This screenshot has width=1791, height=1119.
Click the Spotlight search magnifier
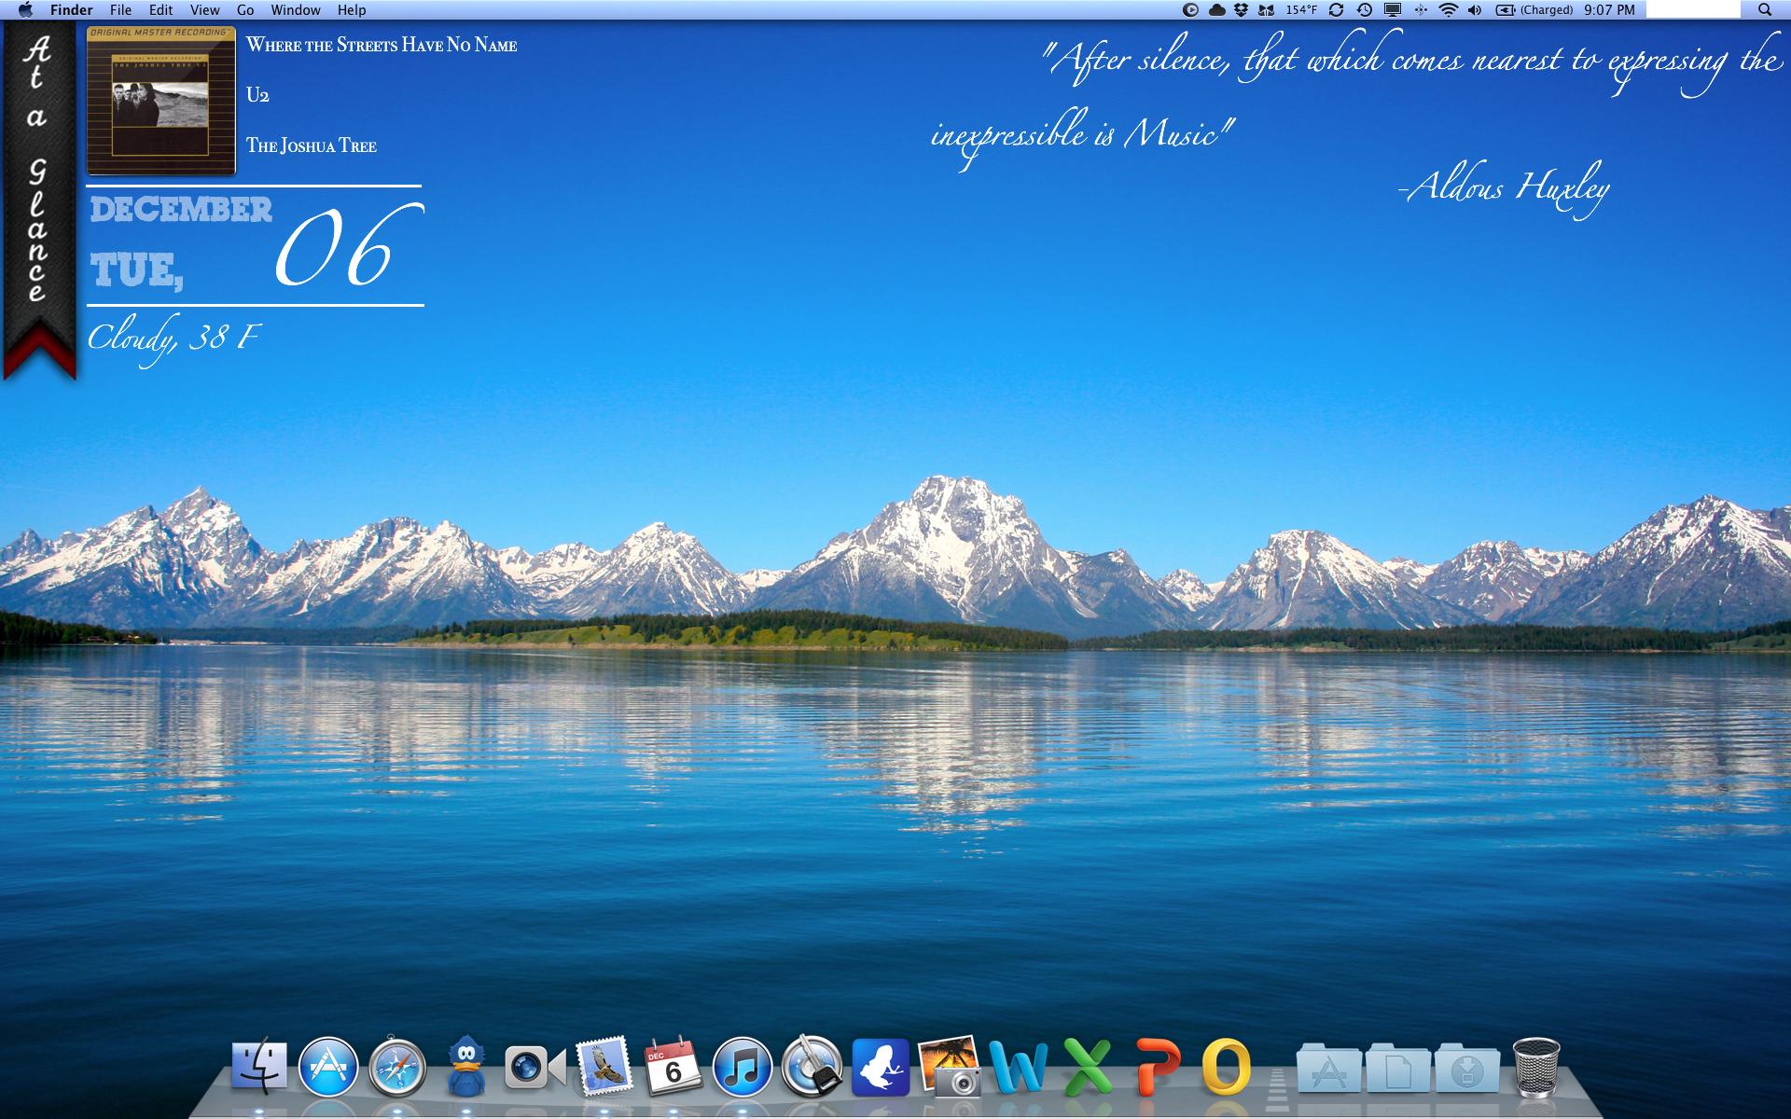pos(1765,10)
